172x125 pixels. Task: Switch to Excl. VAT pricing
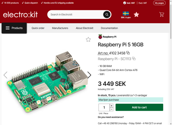[143, 3]
